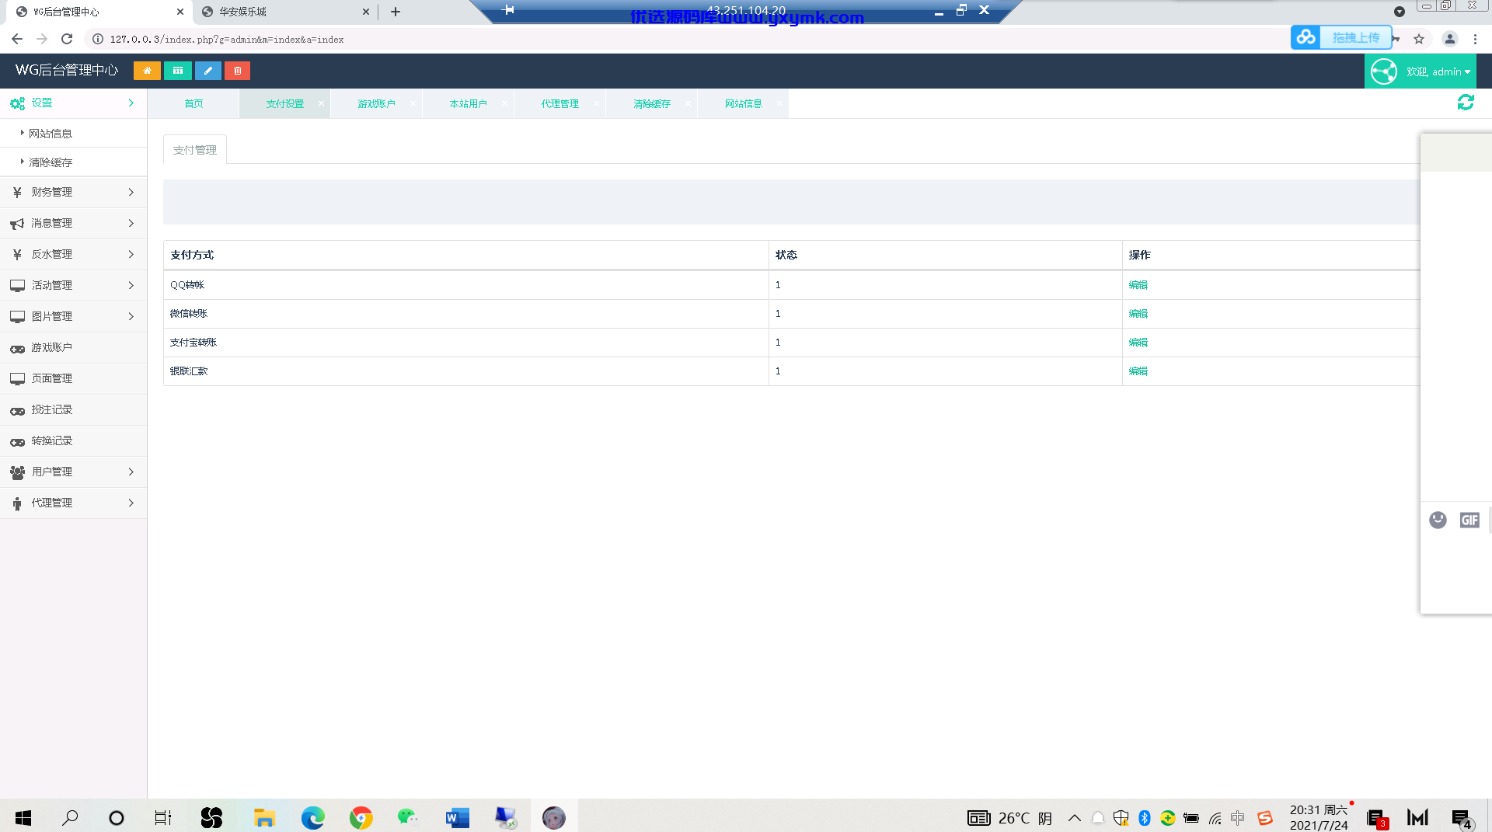Open the emoji smiley picker

click(x=1438, y=520)
